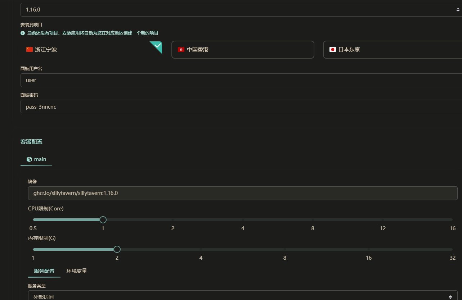This screenshot has height=300, width=462.
Task: Click the info icon beside the project notice
Action: (23, 33)
